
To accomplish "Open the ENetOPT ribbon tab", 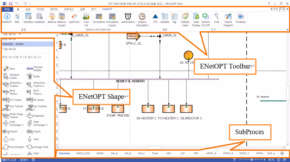I will (x=107, y=9).
